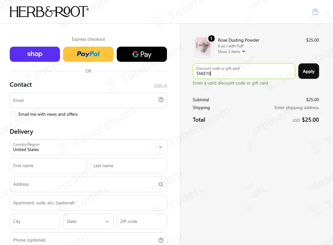Click the email help question mark icon
Image resolution: width=333 pixels, height=245 pixels.
pyautogui.click(x=161, y=100)
